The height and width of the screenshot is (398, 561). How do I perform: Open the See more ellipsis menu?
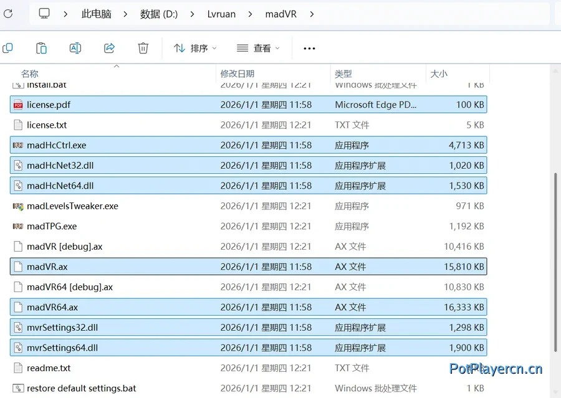click(309, 48)
